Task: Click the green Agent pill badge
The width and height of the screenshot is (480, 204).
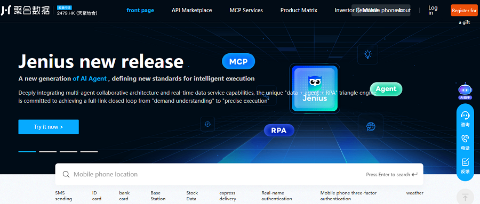Action: point(386,89)
